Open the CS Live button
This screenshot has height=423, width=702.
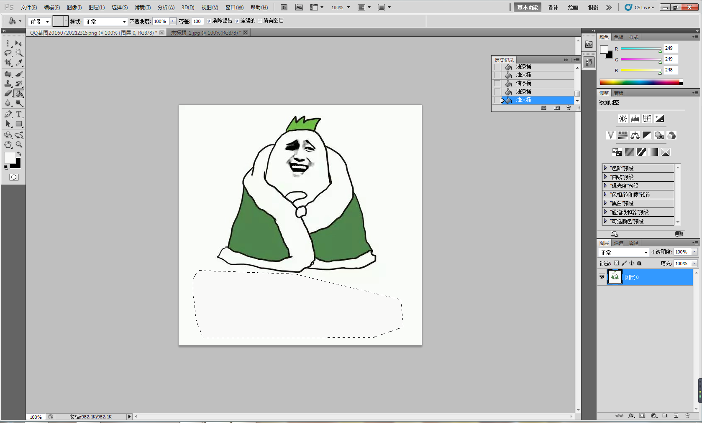(639, 8)
